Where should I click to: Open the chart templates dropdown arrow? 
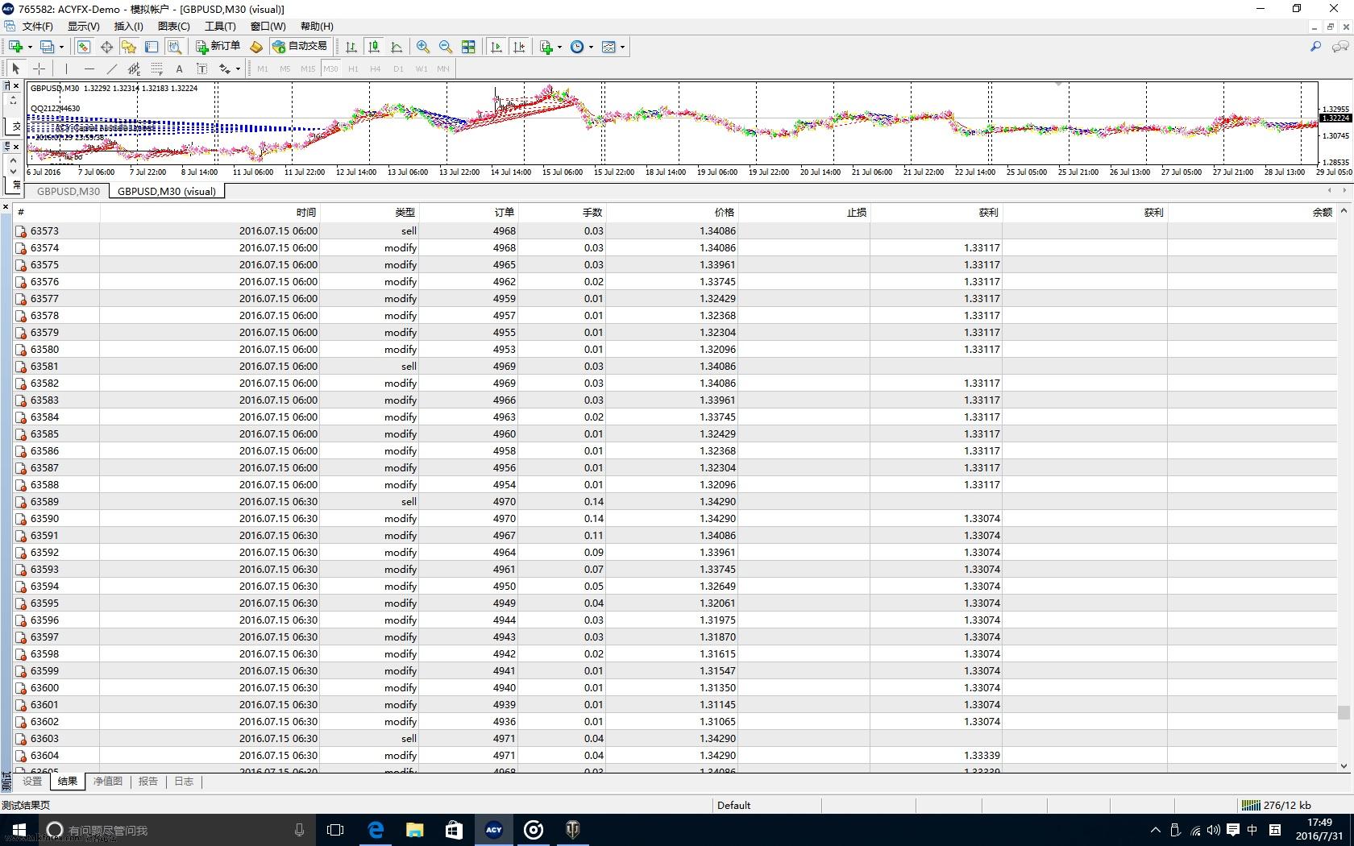point(622,47)
